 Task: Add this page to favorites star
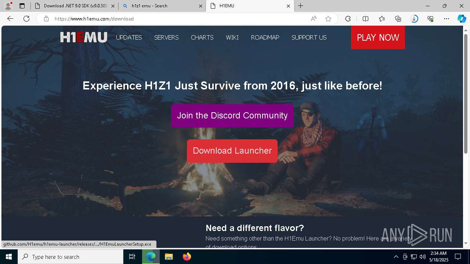click(x=328, y=19)
